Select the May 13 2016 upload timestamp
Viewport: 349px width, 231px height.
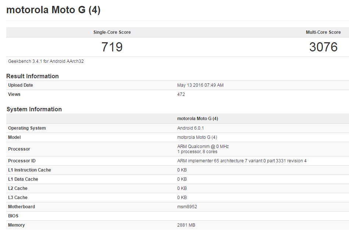coord(200,85)
